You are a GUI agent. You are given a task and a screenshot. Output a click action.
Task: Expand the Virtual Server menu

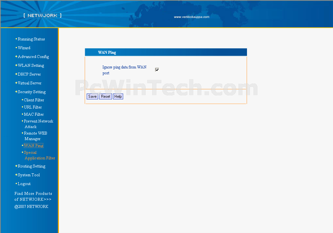coord(30,83)
